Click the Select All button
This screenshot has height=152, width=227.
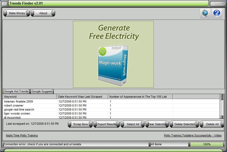pyautogui.click(x=133, y=124)
